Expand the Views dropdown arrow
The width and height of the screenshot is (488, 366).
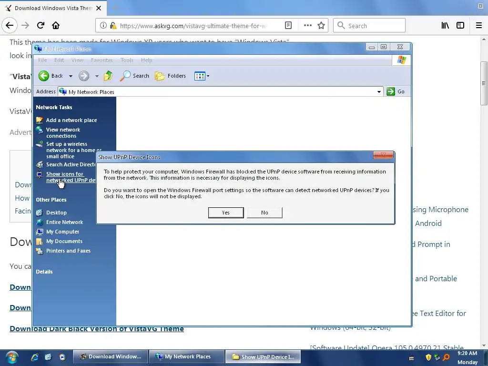[208, 76]
